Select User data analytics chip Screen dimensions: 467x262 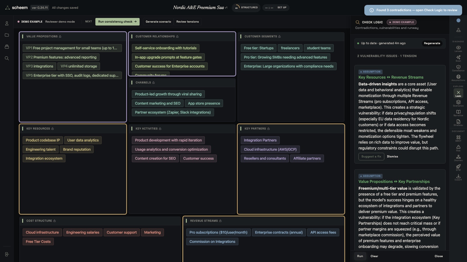[83, 140]
